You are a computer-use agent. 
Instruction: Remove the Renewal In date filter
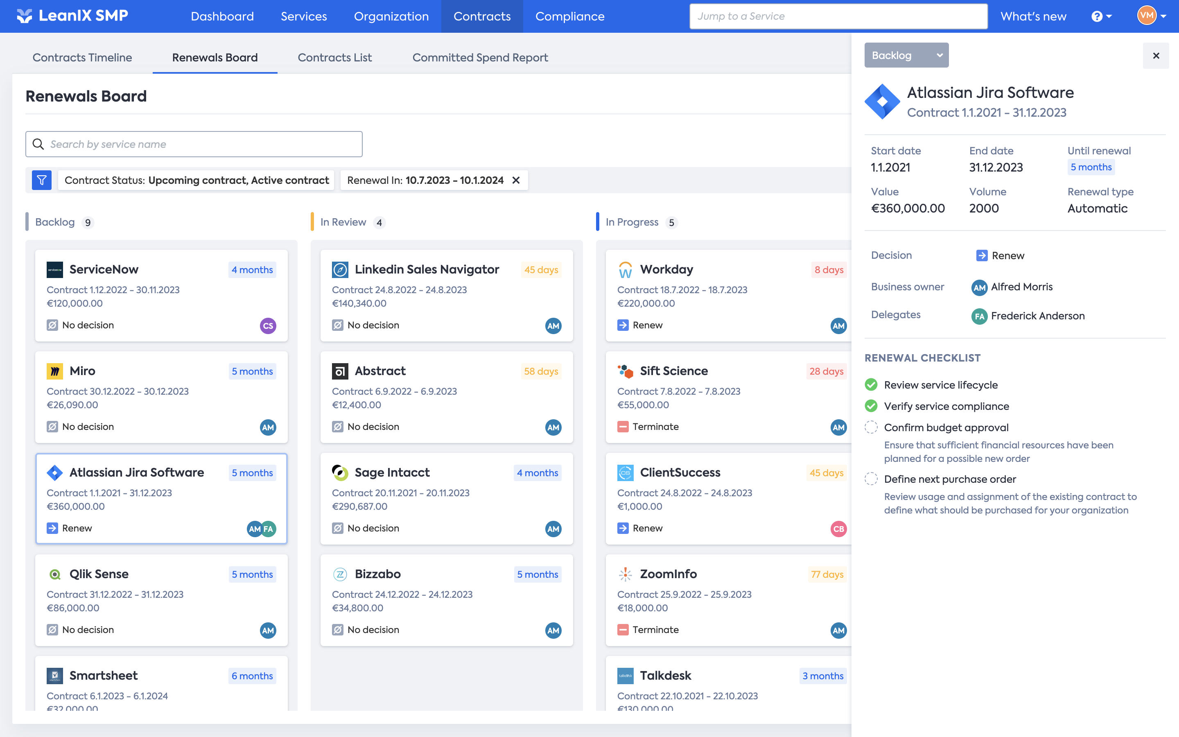[x=516, y=180]
